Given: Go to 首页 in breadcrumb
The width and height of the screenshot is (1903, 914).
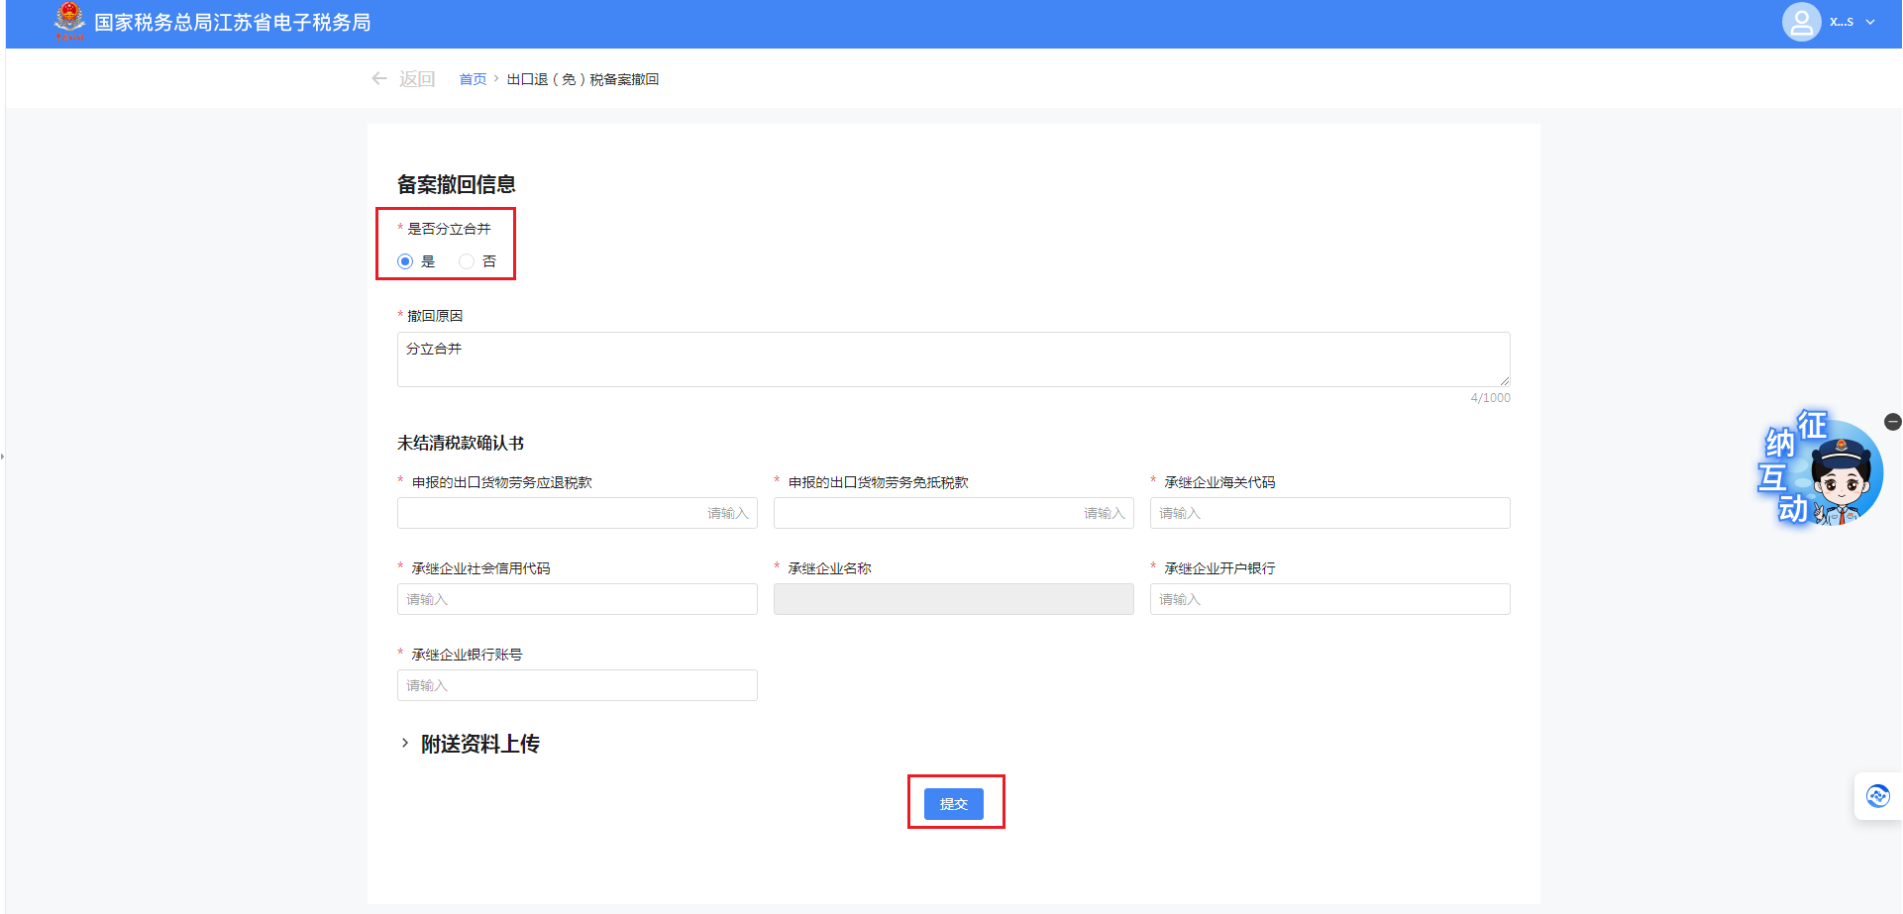Looking at the screenshot, I should click(473, 79).
